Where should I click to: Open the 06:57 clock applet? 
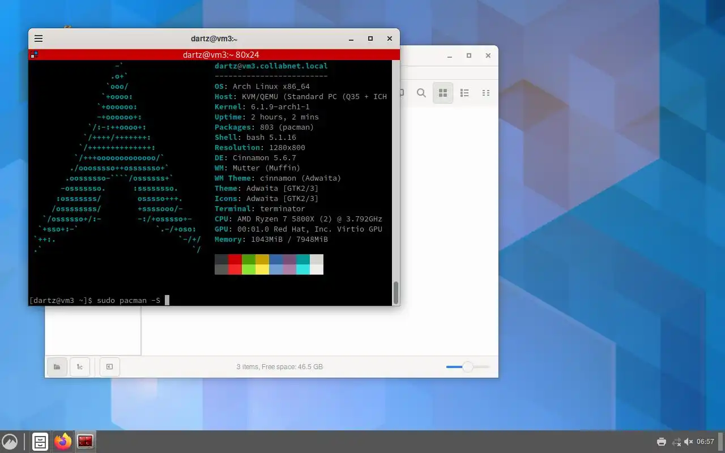[705, 442]
